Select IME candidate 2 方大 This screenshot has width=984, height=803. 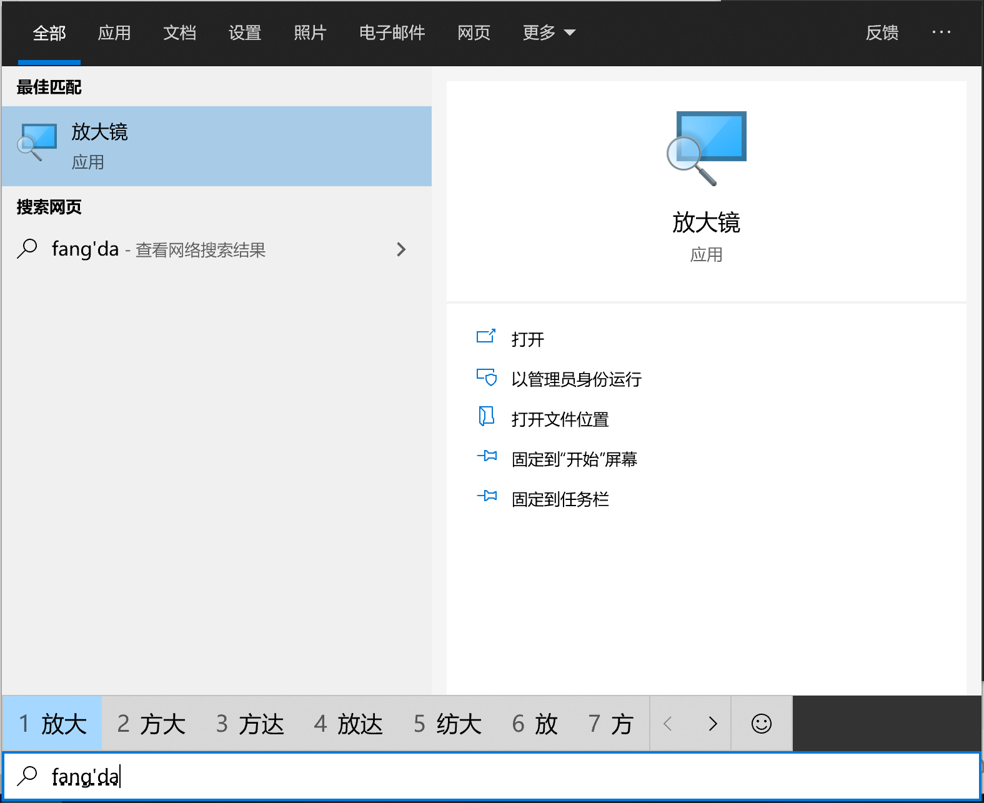click(x=151, y=724)
